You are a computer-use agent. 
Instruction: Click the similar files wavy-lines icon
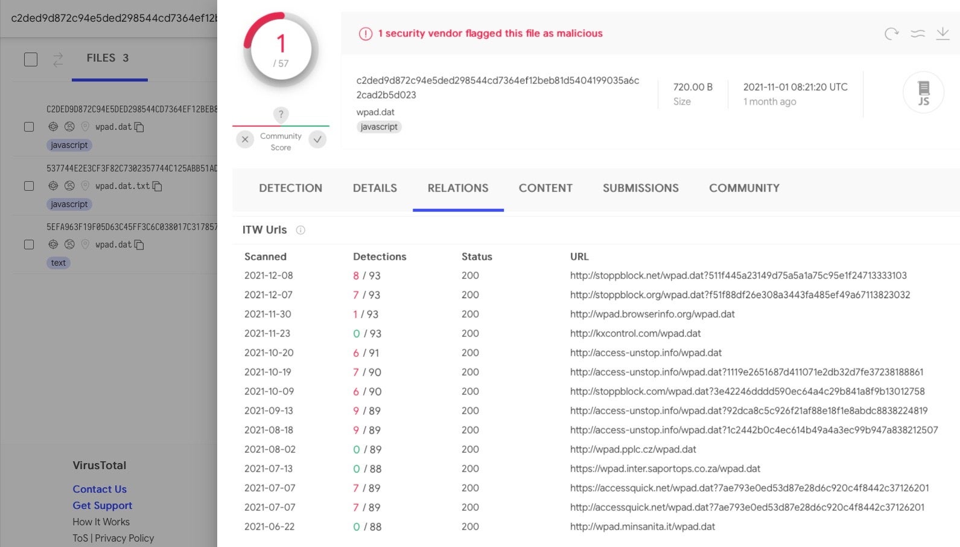917,34
